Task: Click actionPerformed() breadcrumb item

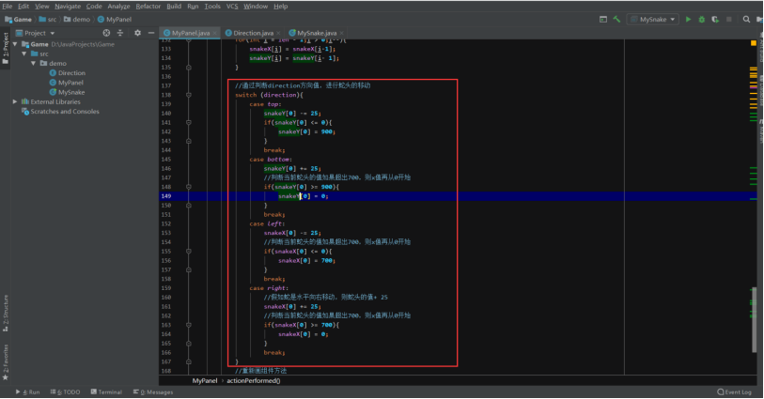Action: (x=254, y=381)
